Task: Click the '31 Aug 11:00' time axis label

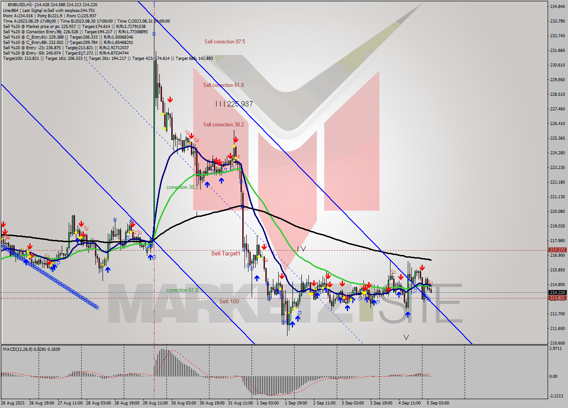Action: [240, 403]
